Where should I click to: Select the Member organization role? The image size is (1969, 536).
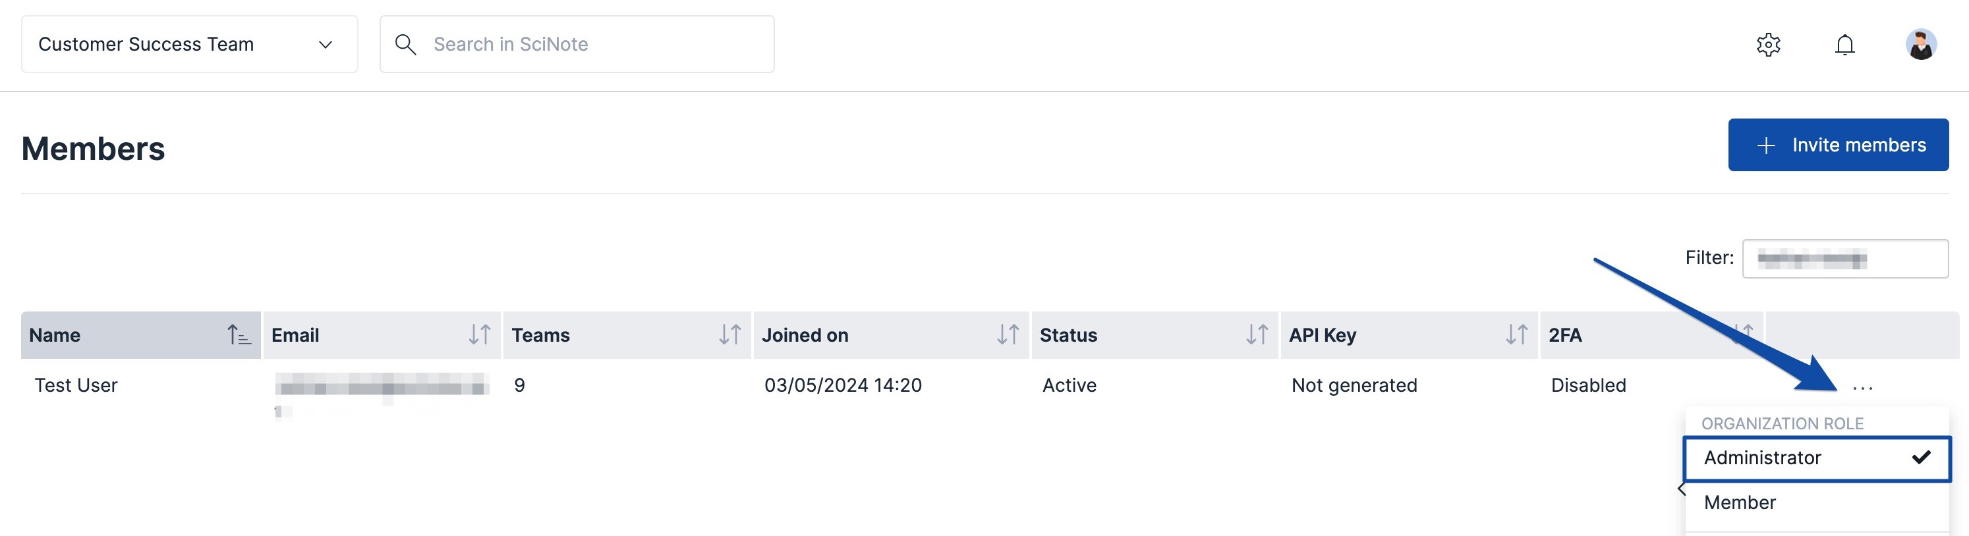pos(1740,502)
